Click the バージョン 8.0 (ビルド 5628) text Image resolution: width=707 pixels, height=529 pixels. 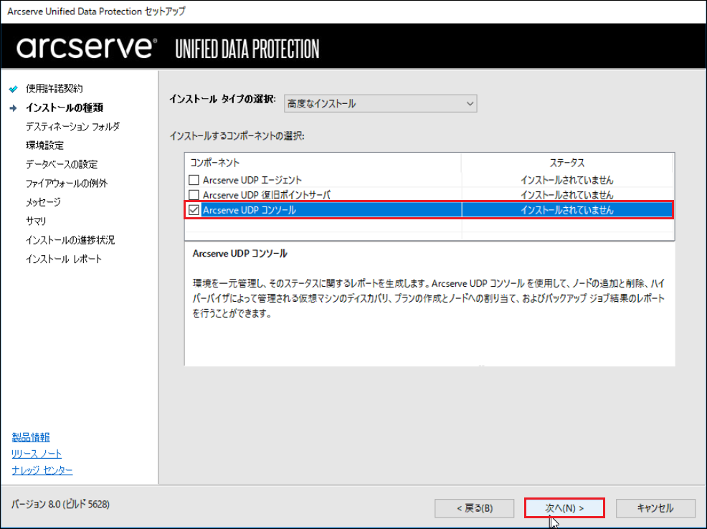click(60, 504)
